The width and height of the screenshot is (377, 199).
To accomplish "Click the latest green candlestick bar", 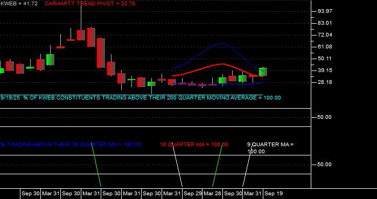I will coord(263,72).
